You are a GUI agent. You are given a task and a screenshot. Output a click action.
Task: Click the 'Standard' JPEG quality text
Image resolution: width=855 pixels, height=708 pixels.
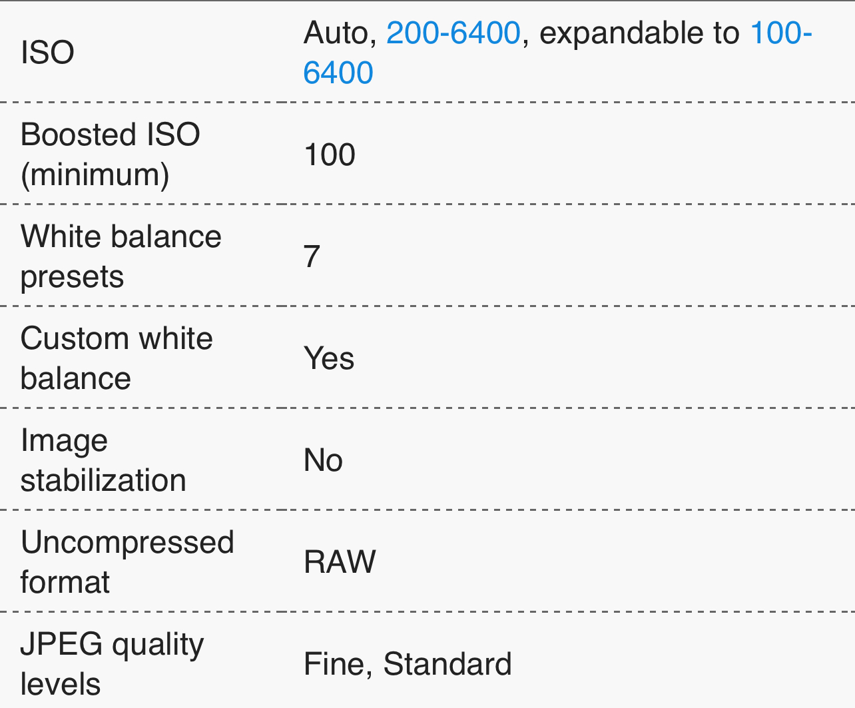(447, 664)
